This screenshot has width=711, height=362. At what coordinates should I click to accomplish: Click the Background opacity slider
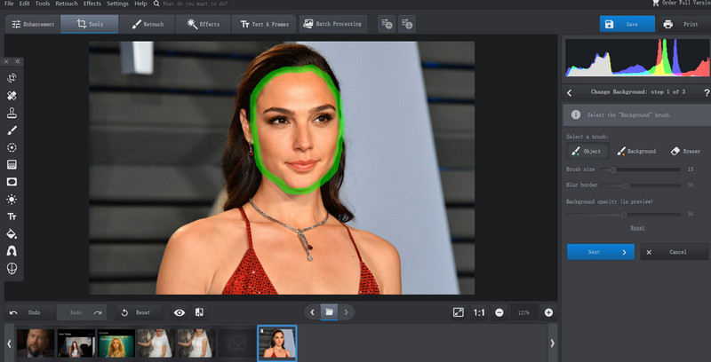point(624,215)
